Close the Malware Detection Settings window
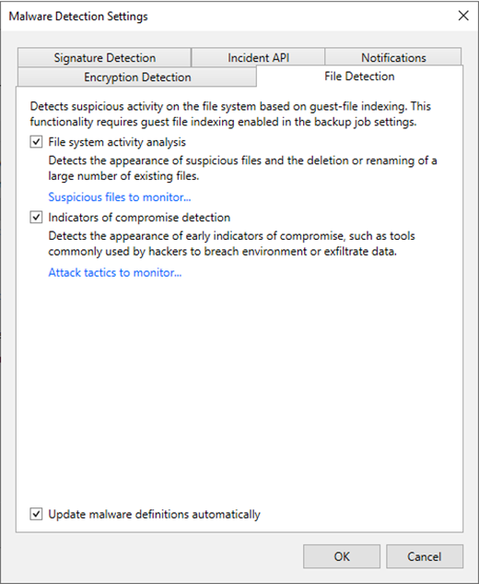Image resolution: width=479 pixels, height=584 pixels. [x=463, y=16]
